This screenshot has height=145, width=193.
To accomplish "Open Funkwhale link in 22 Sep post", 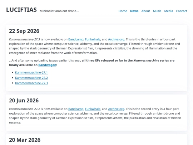I will 93,39.
